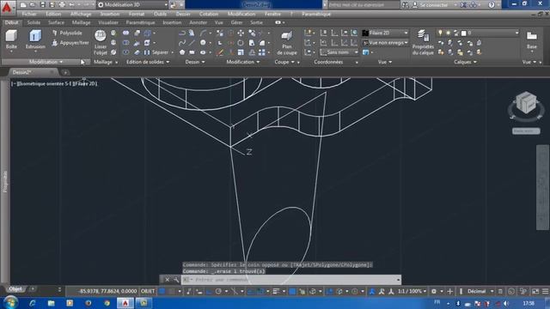Click the Help question mark icon

click(492, 5)
